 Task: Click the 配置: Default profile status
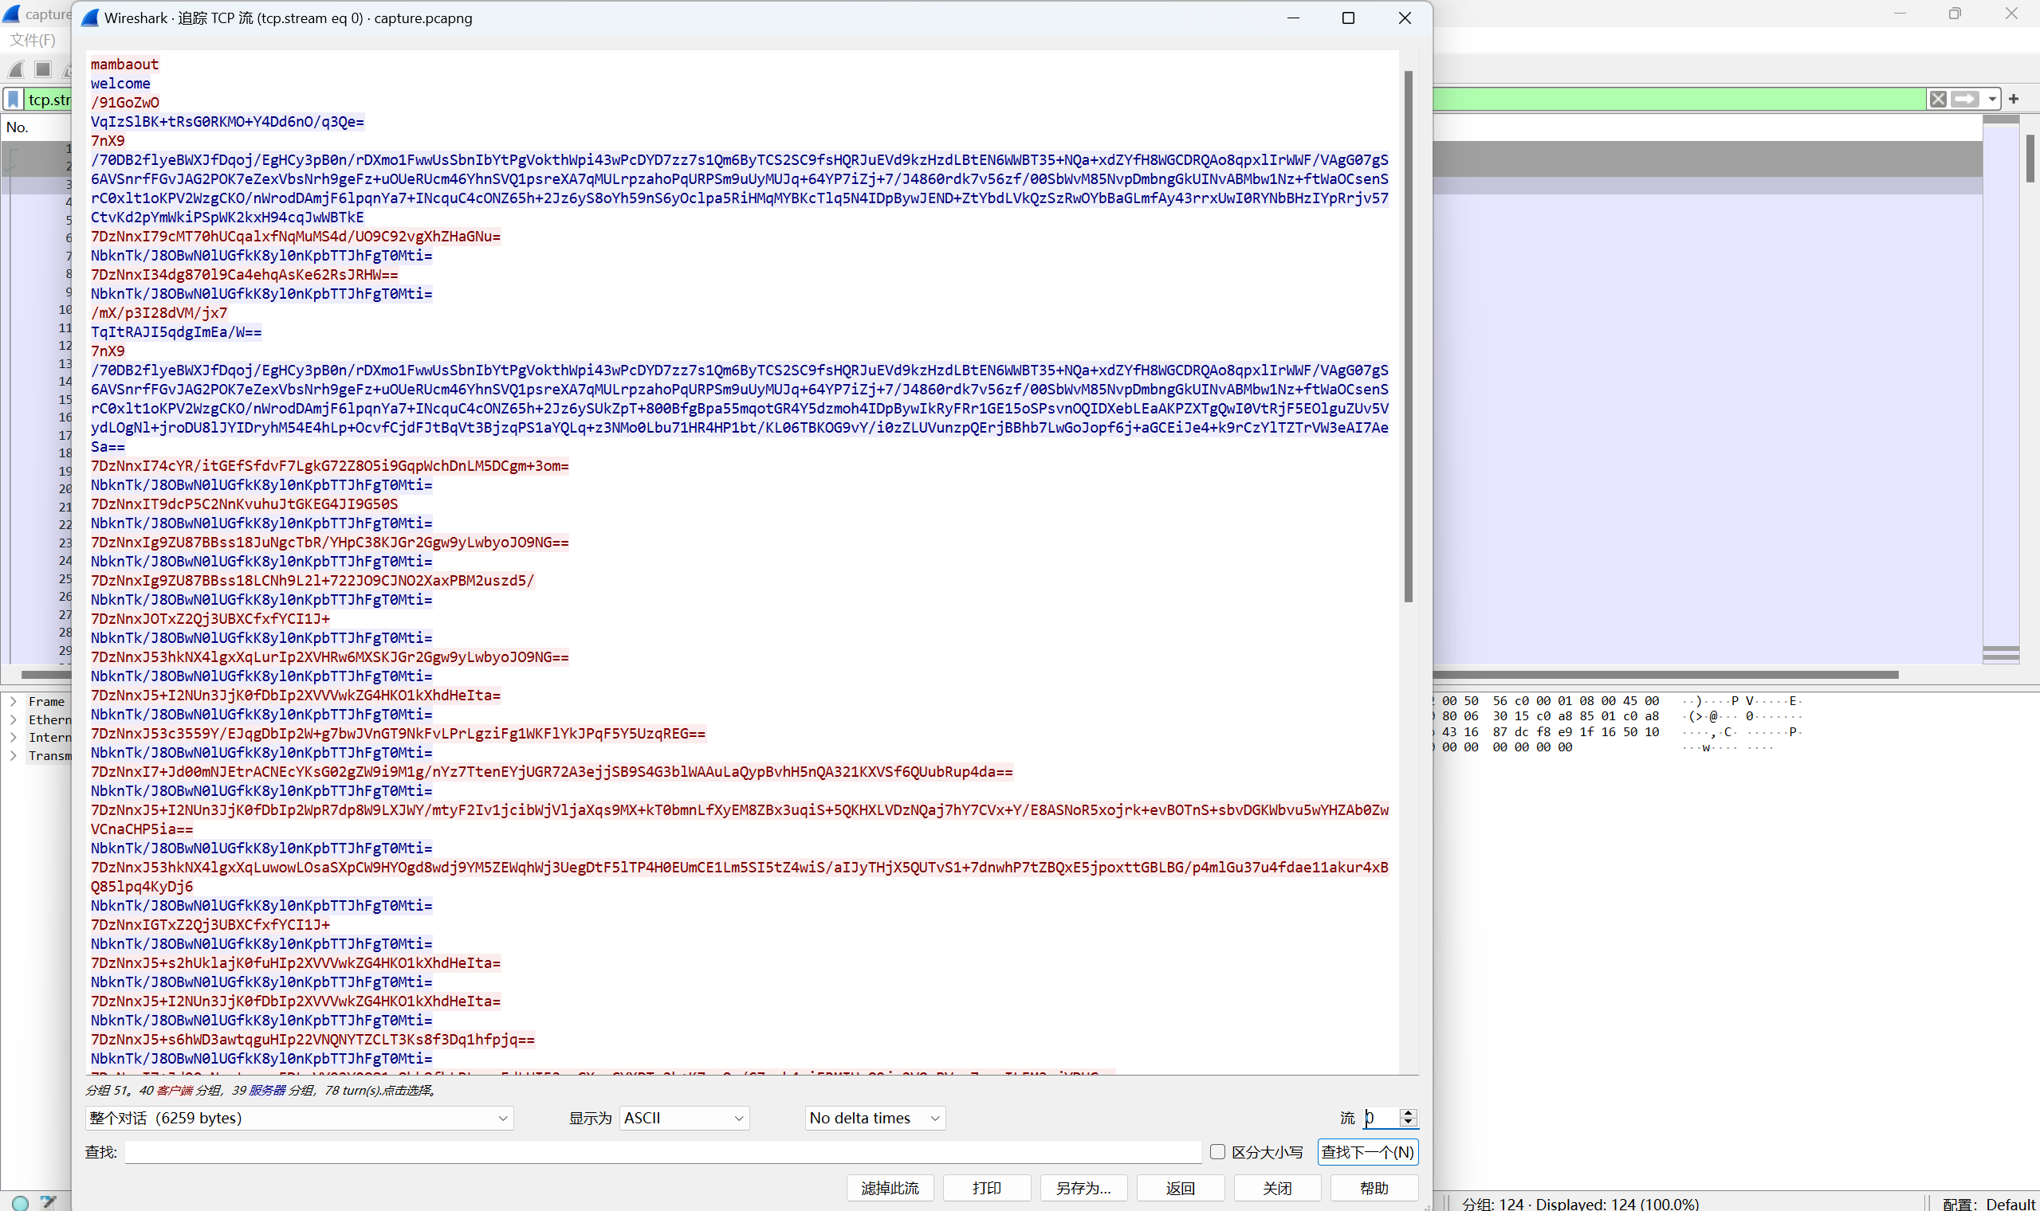click(x=1988, y=1204)
